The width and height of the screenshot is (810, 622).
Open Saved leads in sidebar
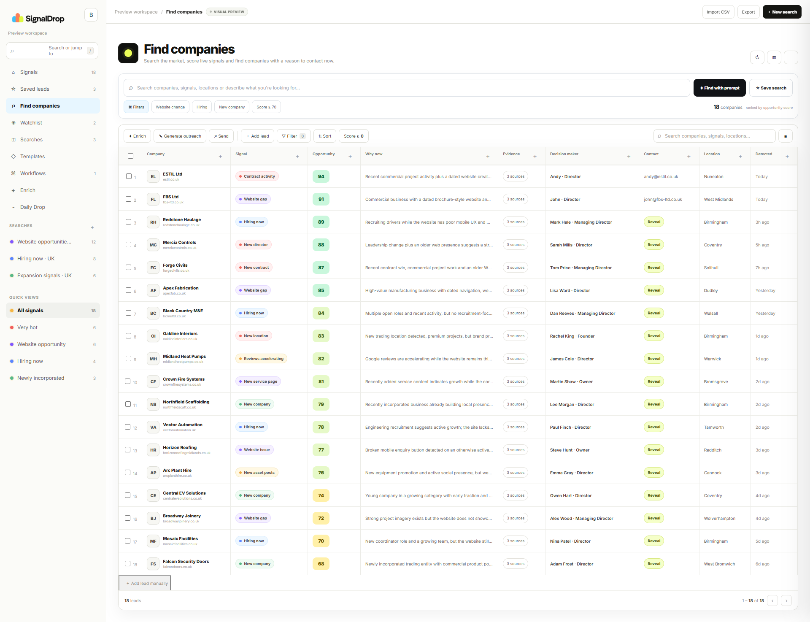(x=53, y=89)
